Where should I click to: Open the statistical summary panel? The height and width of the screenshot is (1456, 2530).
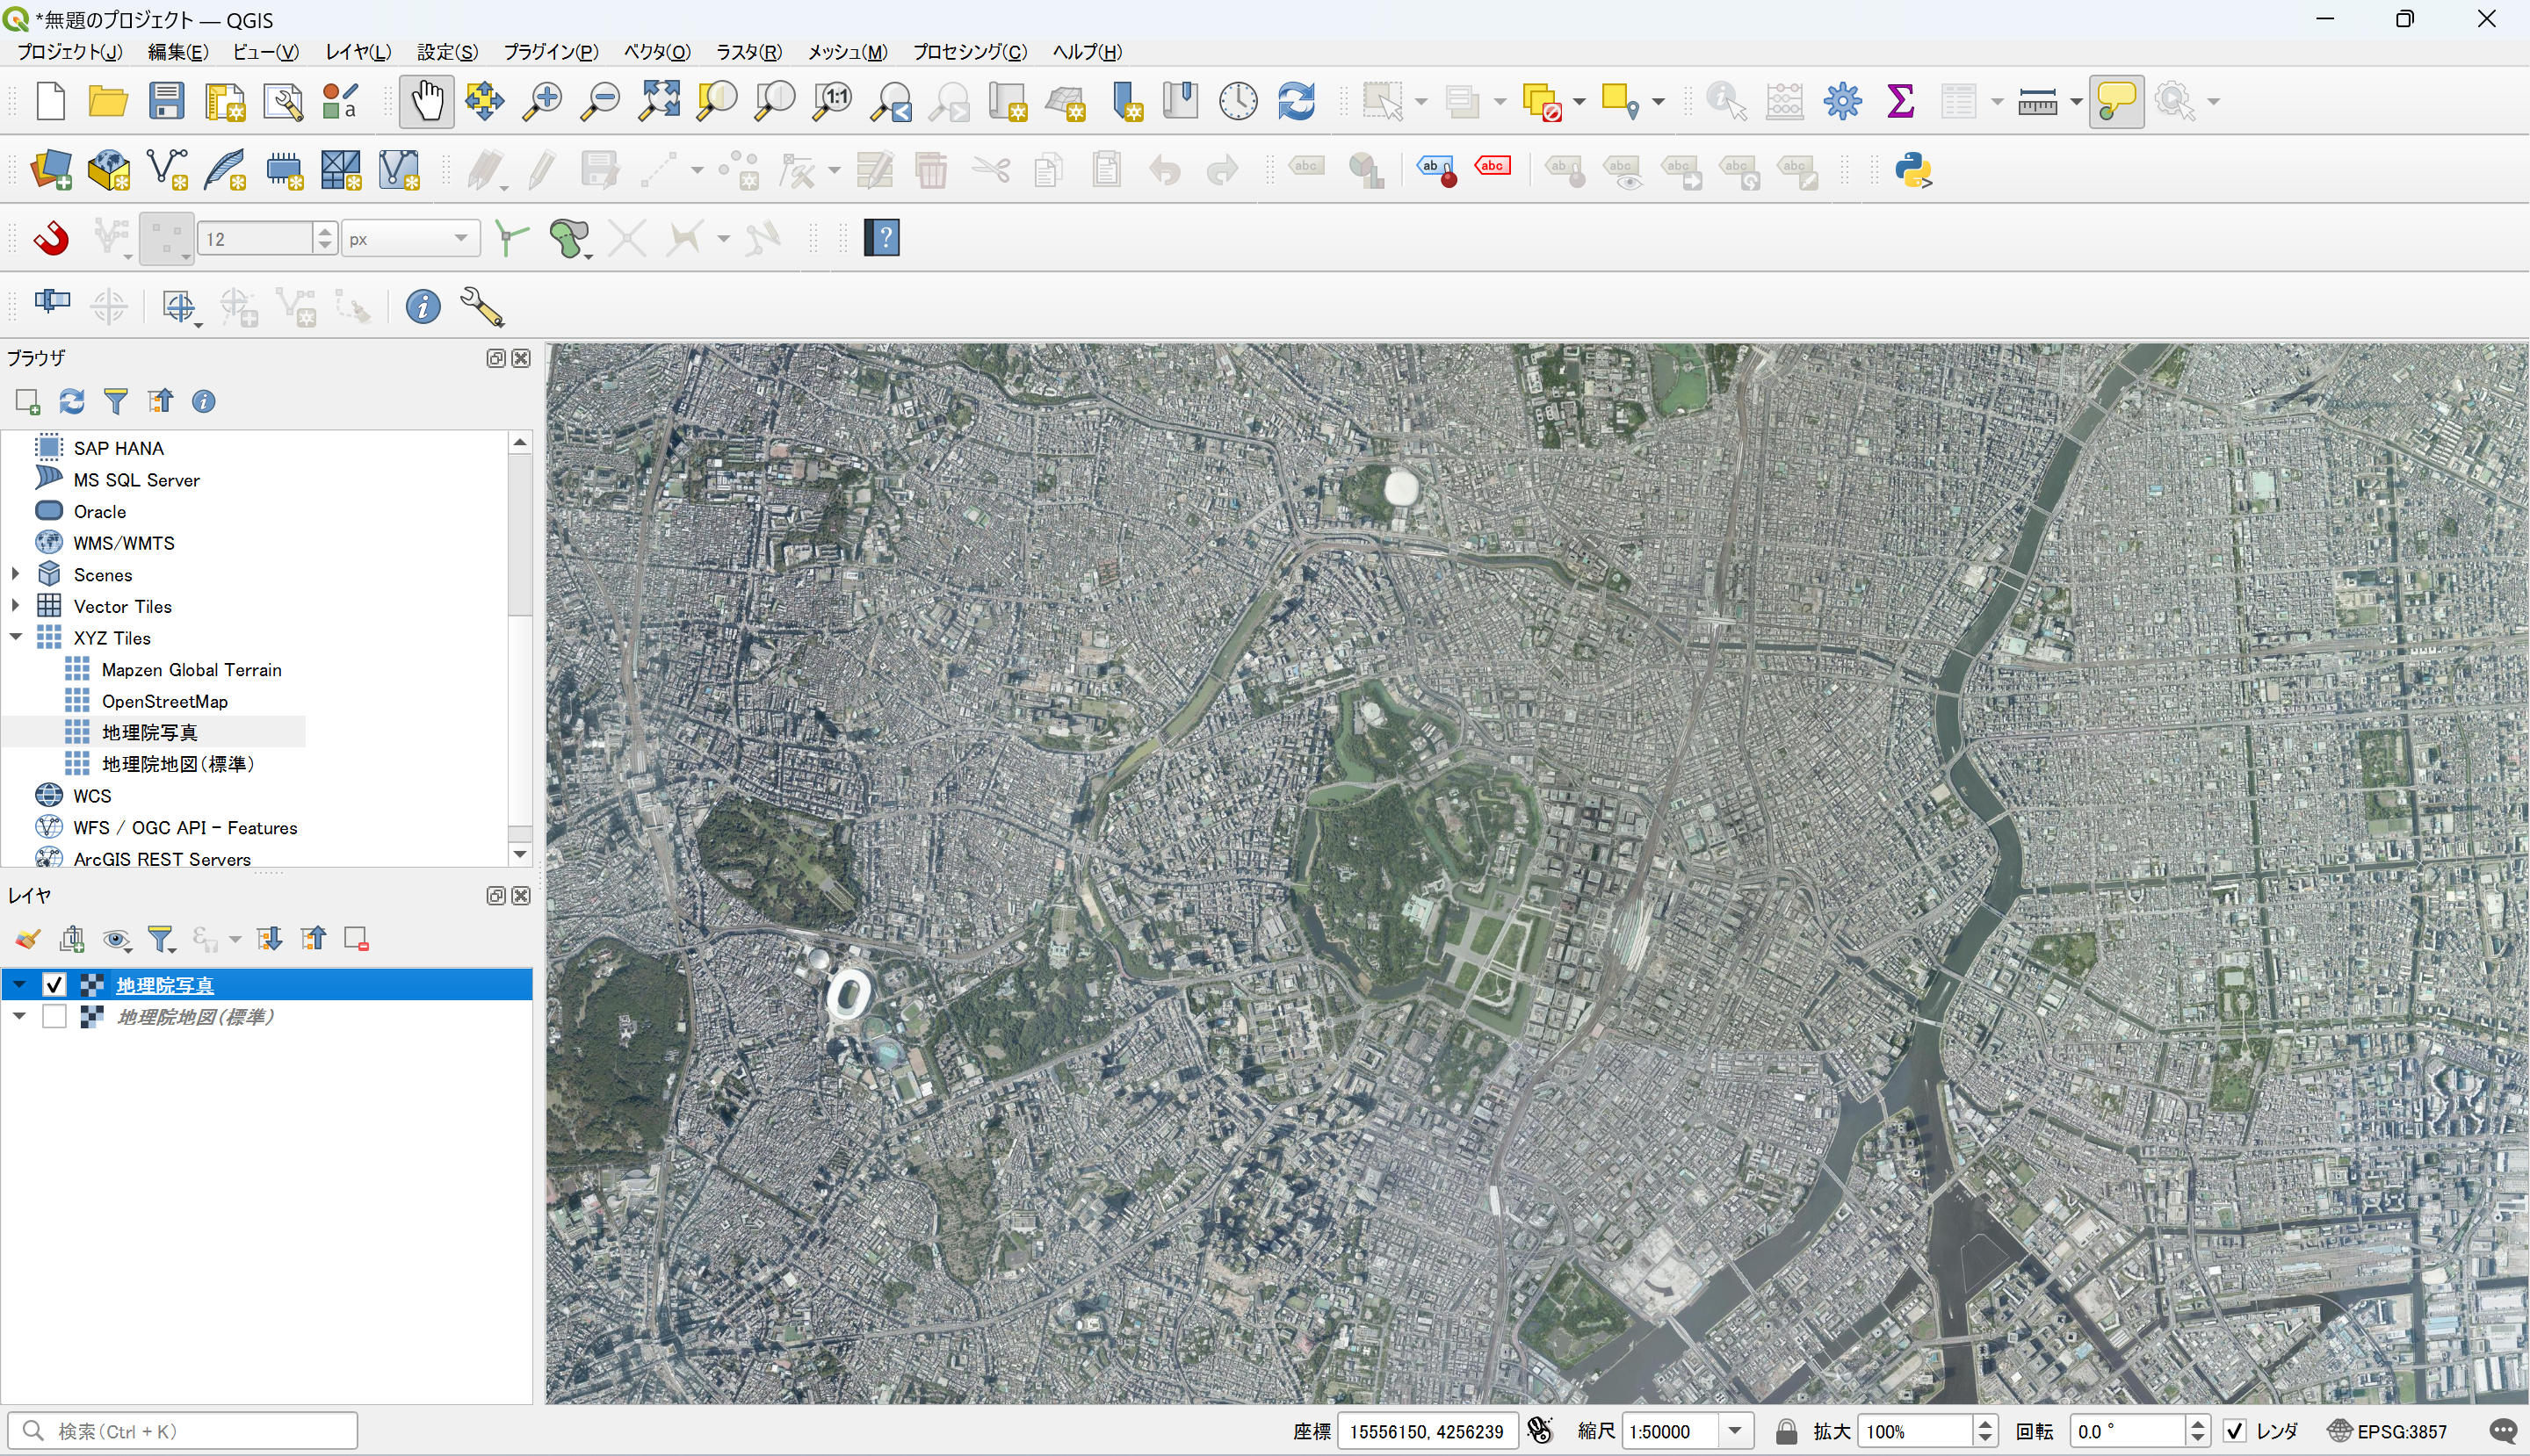tap(1900, 100)
